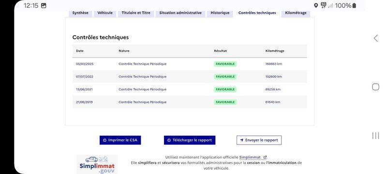This screenshot has height=174, width=387.
Task: Select the date 05/03/2025
Action: tap(85, 64)
